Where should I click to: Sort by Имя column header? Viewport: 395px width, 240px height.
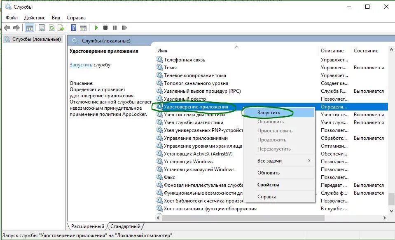(237, 51)
